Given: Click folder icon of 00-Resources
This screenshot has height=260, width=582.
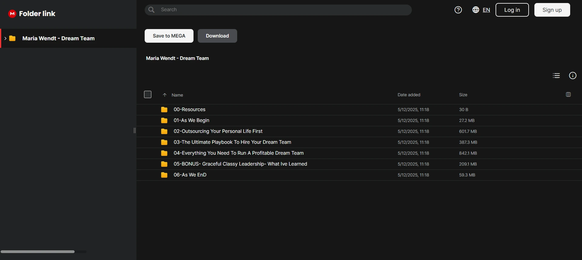Looking at the screenshot, I should tap(164, 110).
